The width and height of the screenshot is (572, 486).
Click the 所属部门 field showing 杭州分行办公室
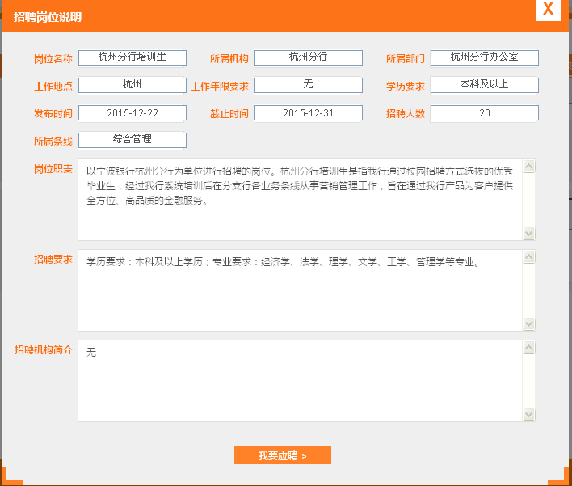pyautogui.click(x=485, y=57)
